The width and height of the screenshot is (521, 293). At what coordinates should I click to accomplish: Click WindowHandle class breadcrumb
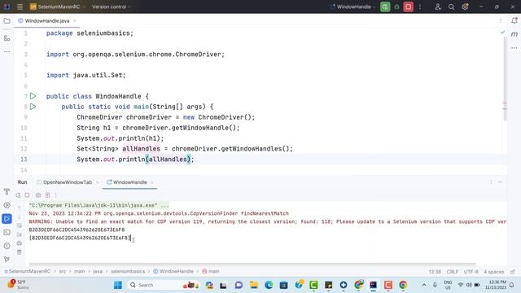click(x=173, y=271)
